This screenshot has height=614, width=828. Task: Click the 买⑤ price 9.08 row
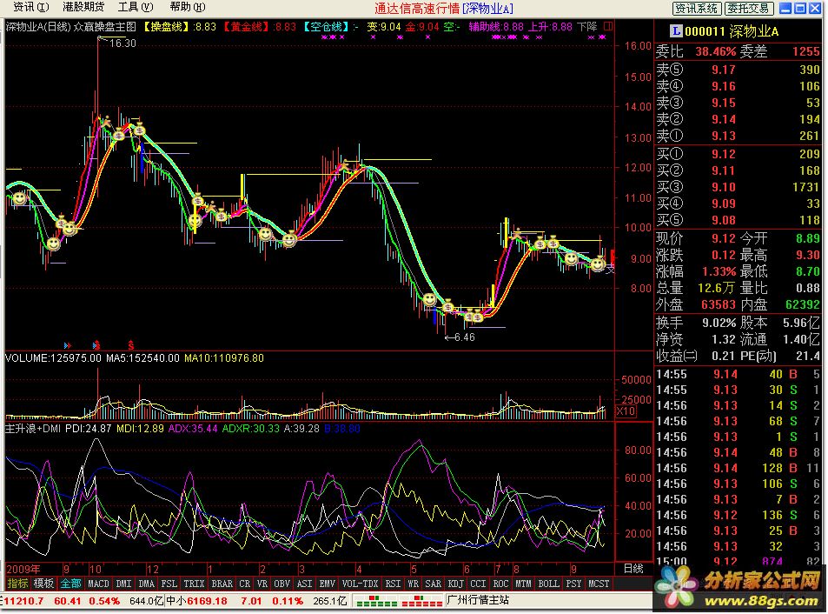coord(738,220)
